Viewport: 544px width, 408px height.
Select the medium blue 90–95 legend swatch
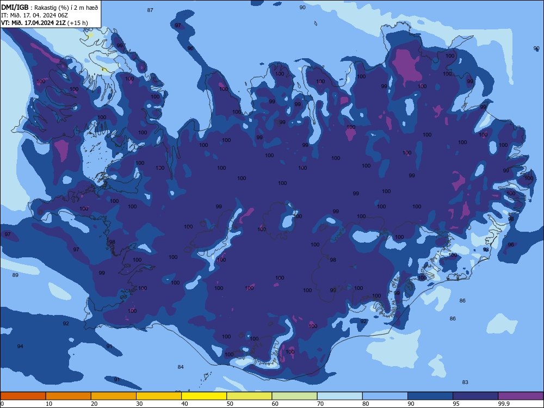pos(430,396)
